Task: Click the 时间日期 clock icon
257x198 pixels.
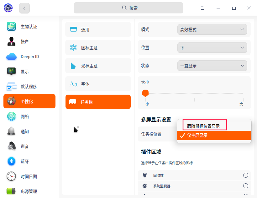Action: click(11, 176)
